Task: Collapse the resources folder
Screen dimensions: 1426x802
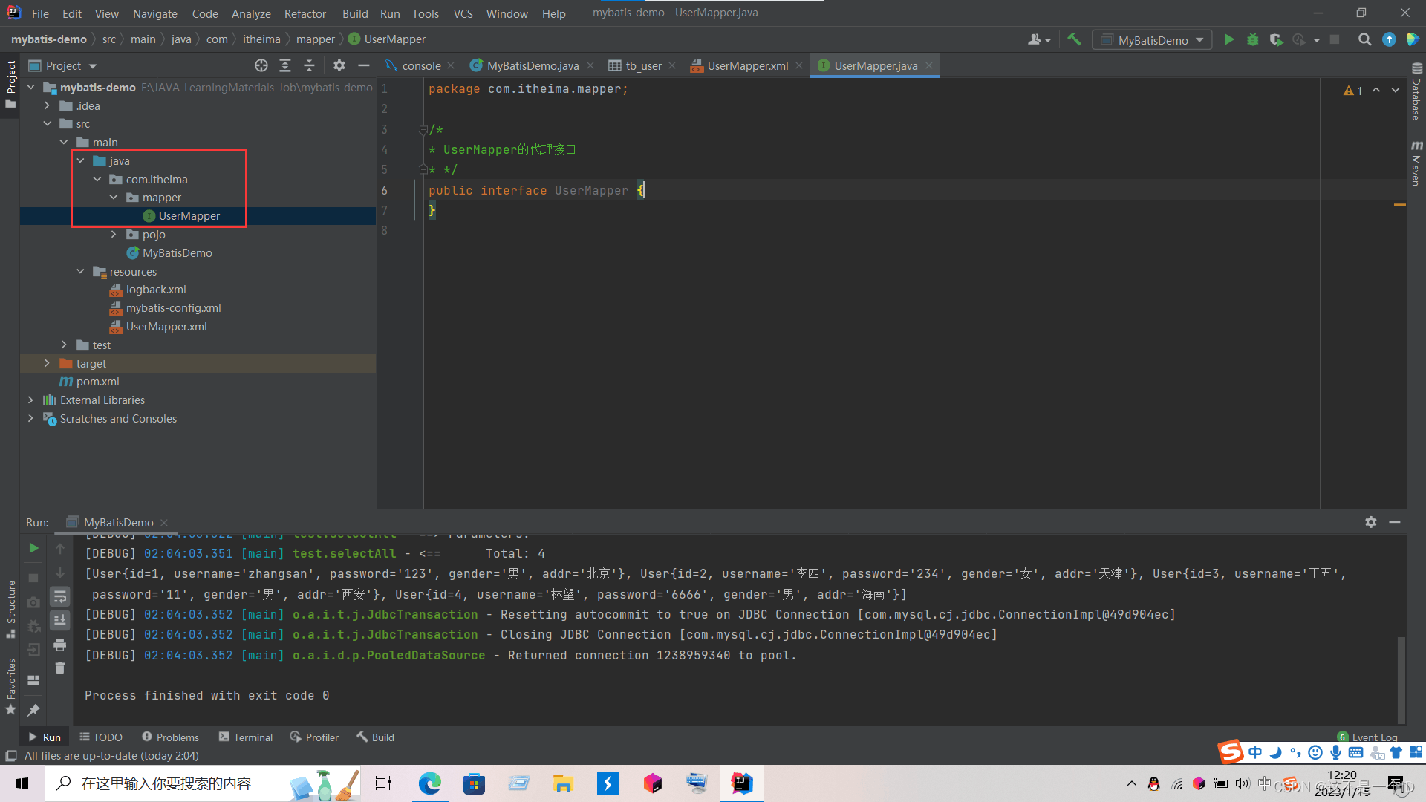Action: click(x=80, y=271)
